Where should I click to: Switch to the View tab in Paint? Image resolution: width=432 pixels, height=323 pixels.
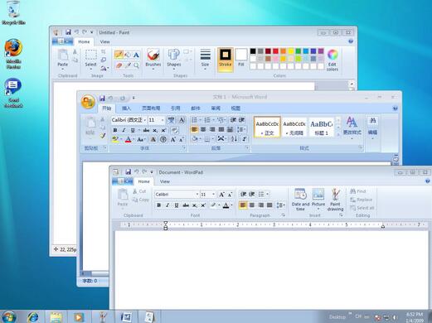104,41
